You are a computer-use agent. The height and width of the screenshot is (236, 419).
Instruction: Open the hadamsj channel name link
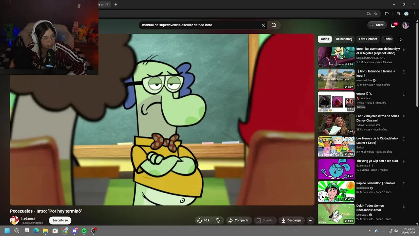point(28,218)
